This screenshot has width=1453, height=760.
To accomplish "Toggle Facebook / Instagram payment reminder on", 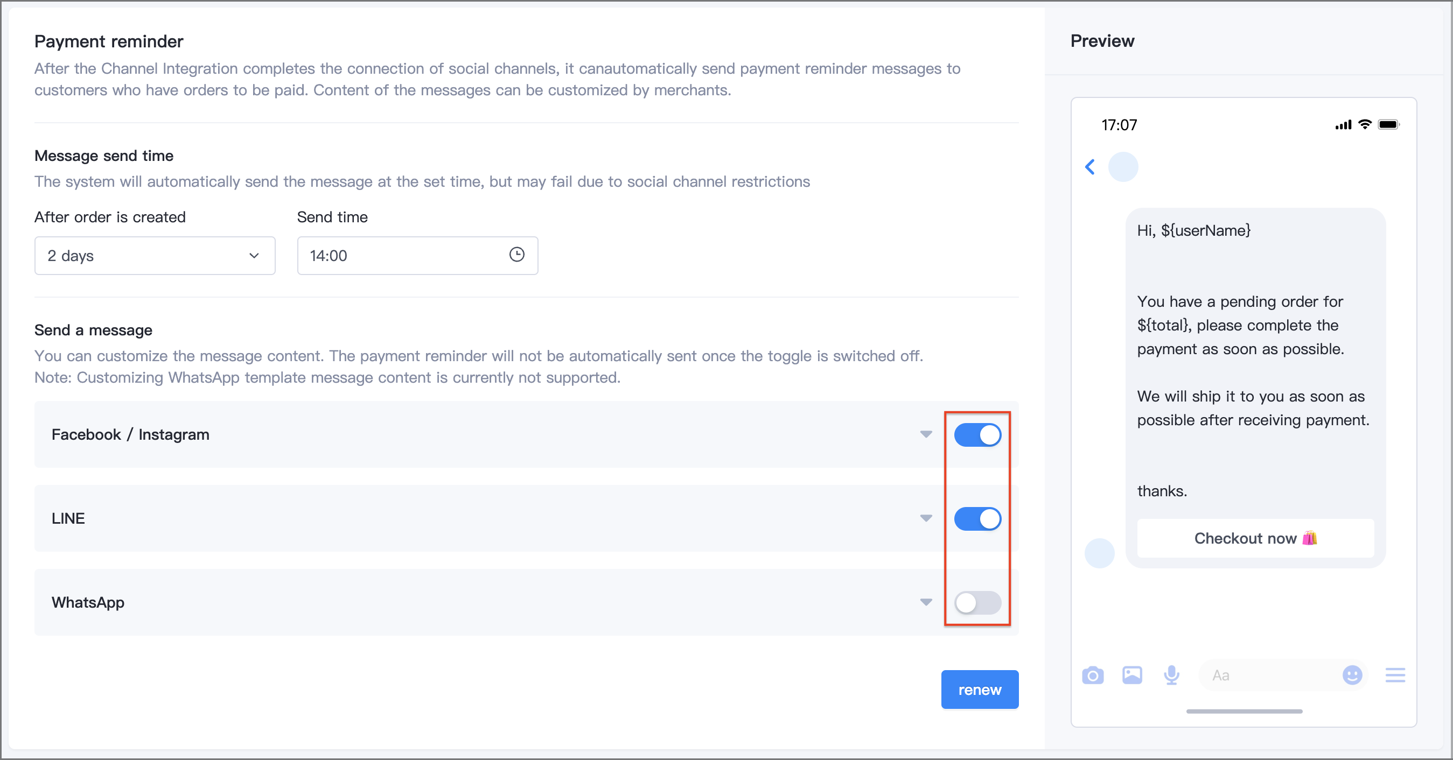I will (979, 435).
